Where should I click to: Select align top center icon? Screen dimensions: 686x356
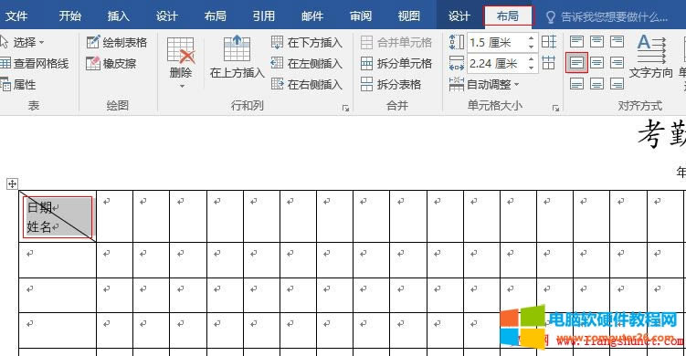[596, 42]
